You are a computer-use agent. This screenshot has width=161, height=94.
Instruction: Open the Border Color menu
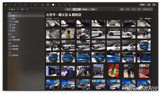[49, 5]
